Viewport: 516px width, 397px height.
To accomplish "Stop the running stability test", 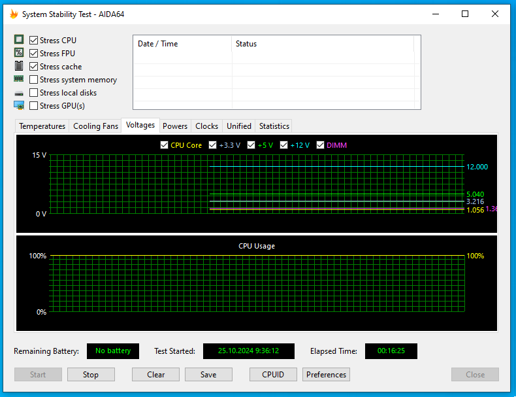I will [91, 375].
